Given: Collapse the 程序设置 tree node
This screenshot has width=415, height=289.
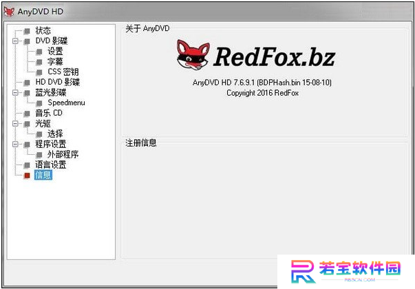Looking at the screenshot, I should click(x=15, y=144).
